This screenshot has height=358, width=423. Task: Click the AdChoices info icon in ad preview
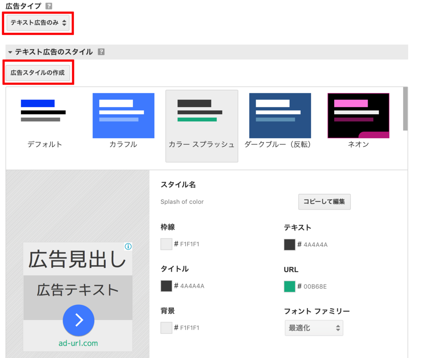tap(128, 247)
